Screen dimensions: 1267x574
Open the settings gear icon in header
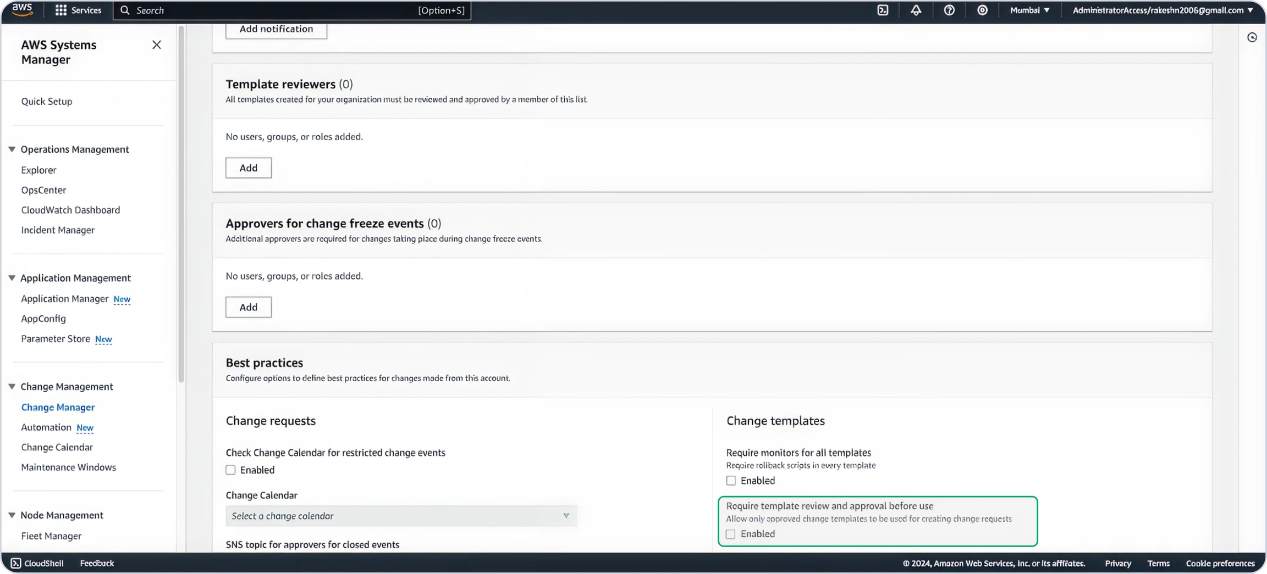tap(982, 10)
